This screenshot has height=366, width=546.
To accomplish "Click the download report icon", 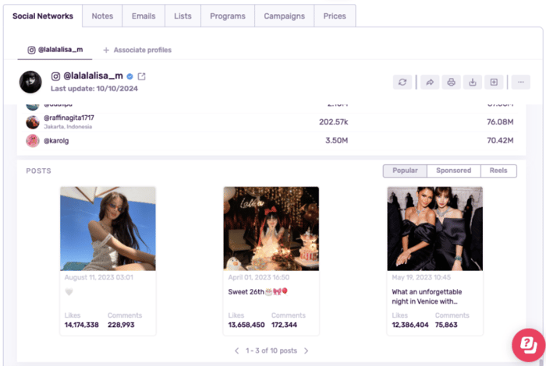I will [x=473, y=82].
